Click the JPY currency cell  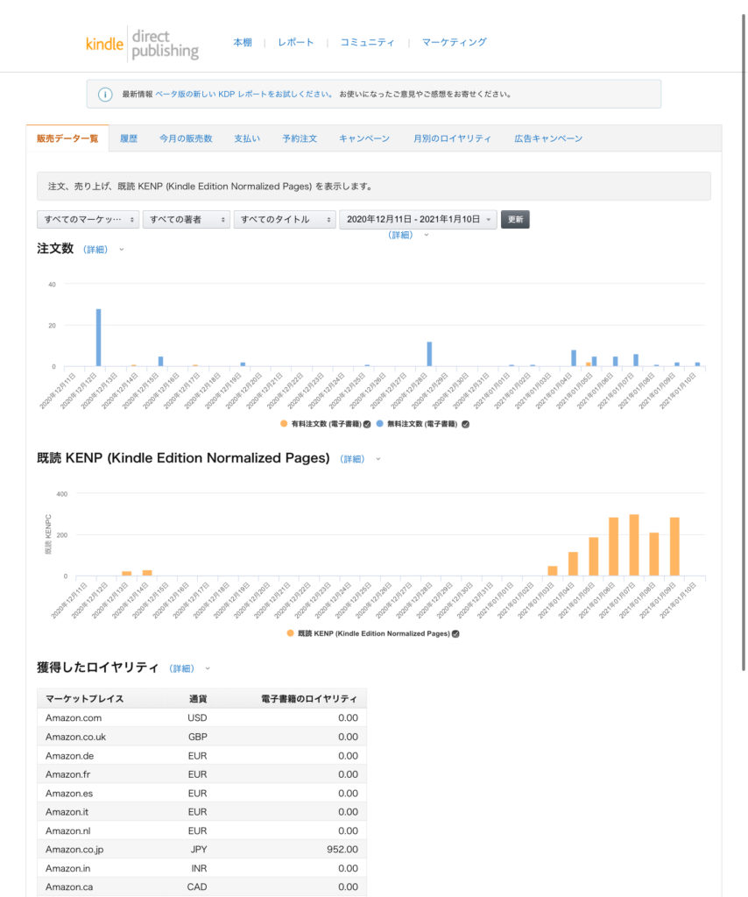tap(199, 850)
